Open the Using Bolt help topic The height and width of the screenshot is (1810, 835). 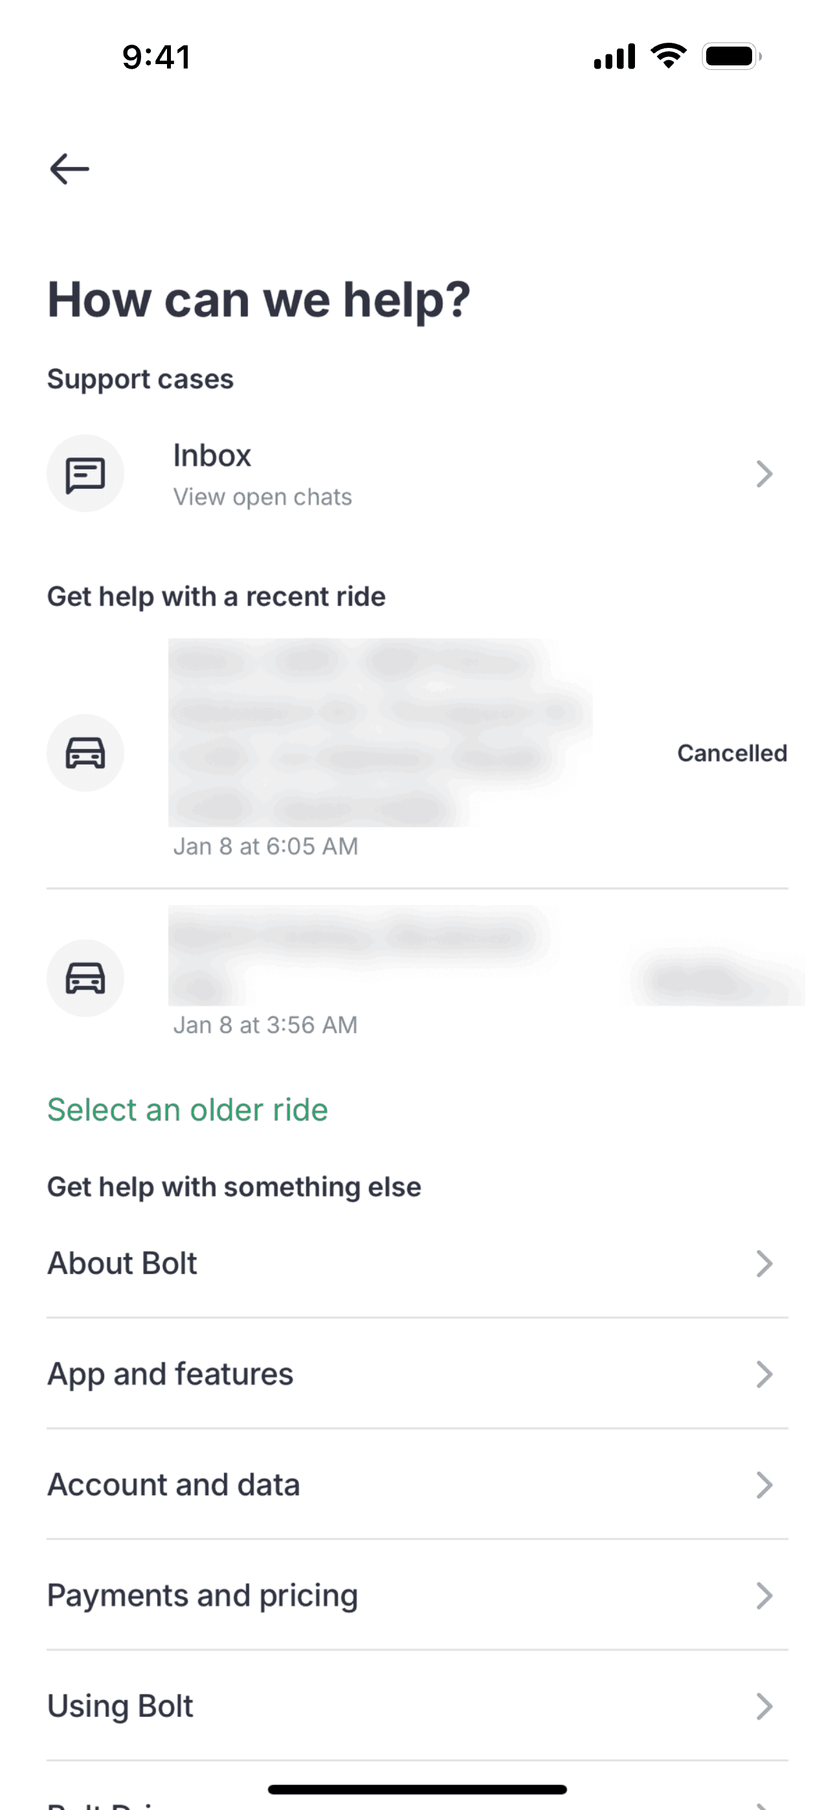coord(120,1706)
